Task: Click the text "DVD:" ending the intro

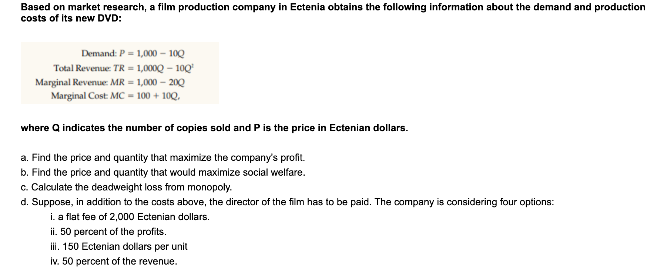Action: click(109, 18)
